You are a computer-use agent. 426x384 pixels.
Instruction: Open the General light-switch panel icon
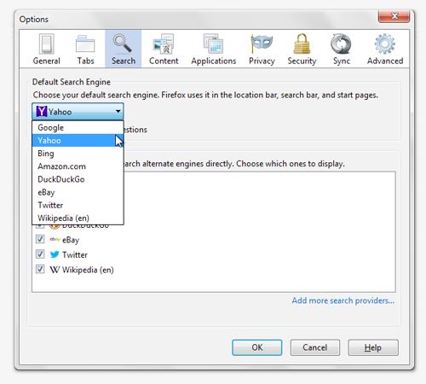(47, 44)
